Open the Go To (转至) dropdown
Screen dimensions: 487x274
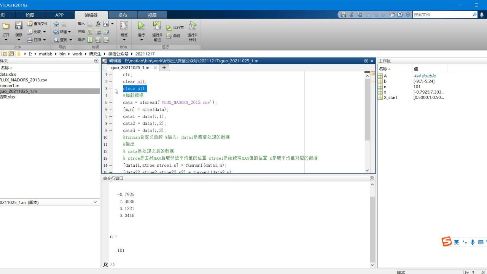point(63,32)
